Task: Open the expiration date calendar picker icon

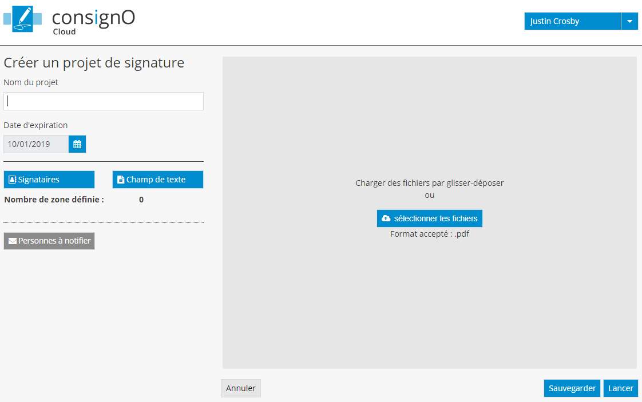Action: pyautogui.click(x=77, y=144)
